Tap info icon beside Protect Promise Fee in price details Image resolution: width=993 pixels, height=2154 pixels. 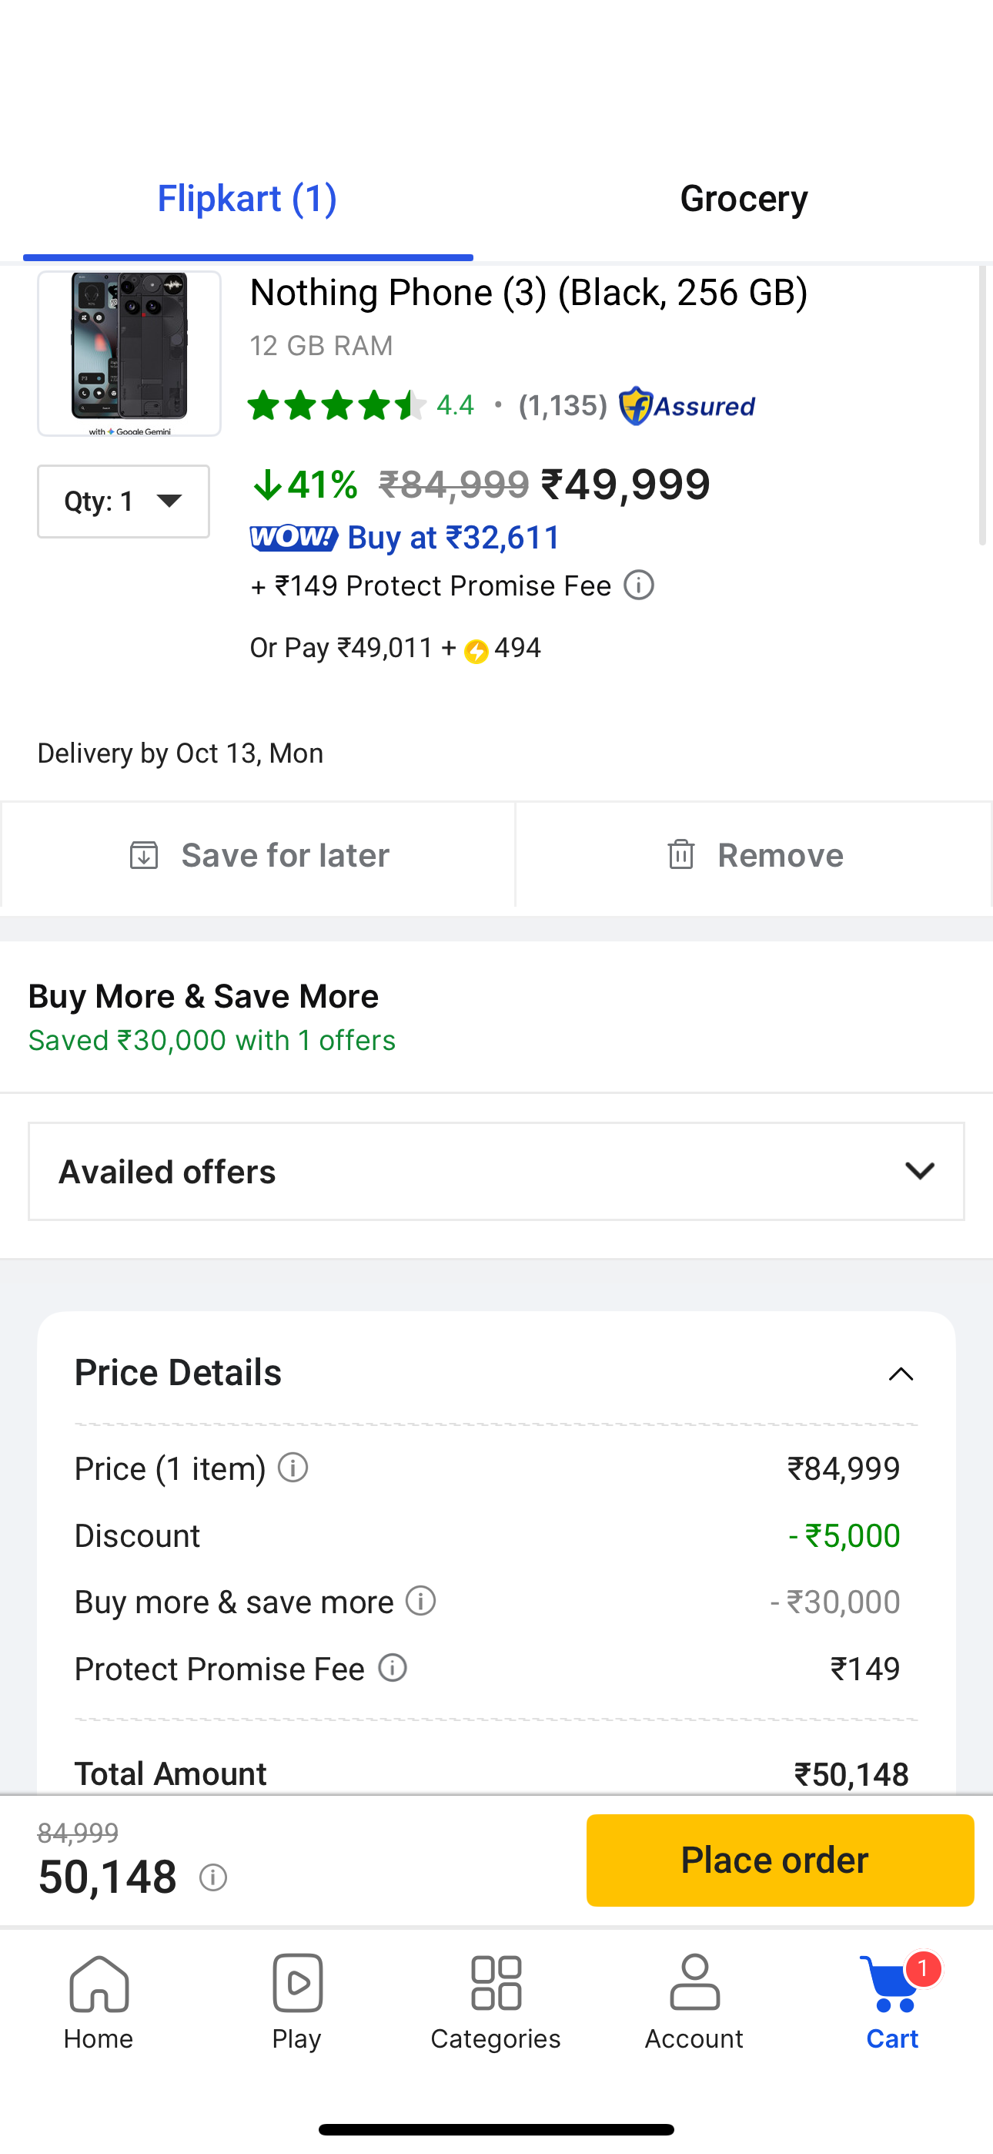pos(393,1667)
